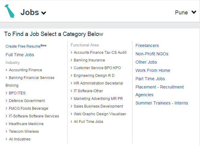Browse the Freelancers category
The width and height of the screenshot is (200, 146).
[147, 45]
